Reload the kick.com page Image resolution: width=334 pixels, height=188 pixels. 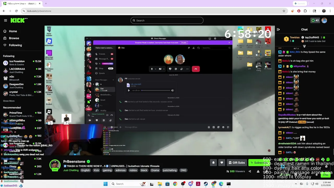[x=16, y=11]
